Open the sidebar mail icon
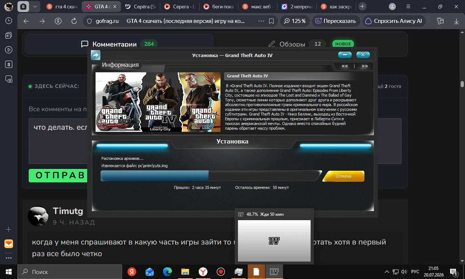 point(9,244)
